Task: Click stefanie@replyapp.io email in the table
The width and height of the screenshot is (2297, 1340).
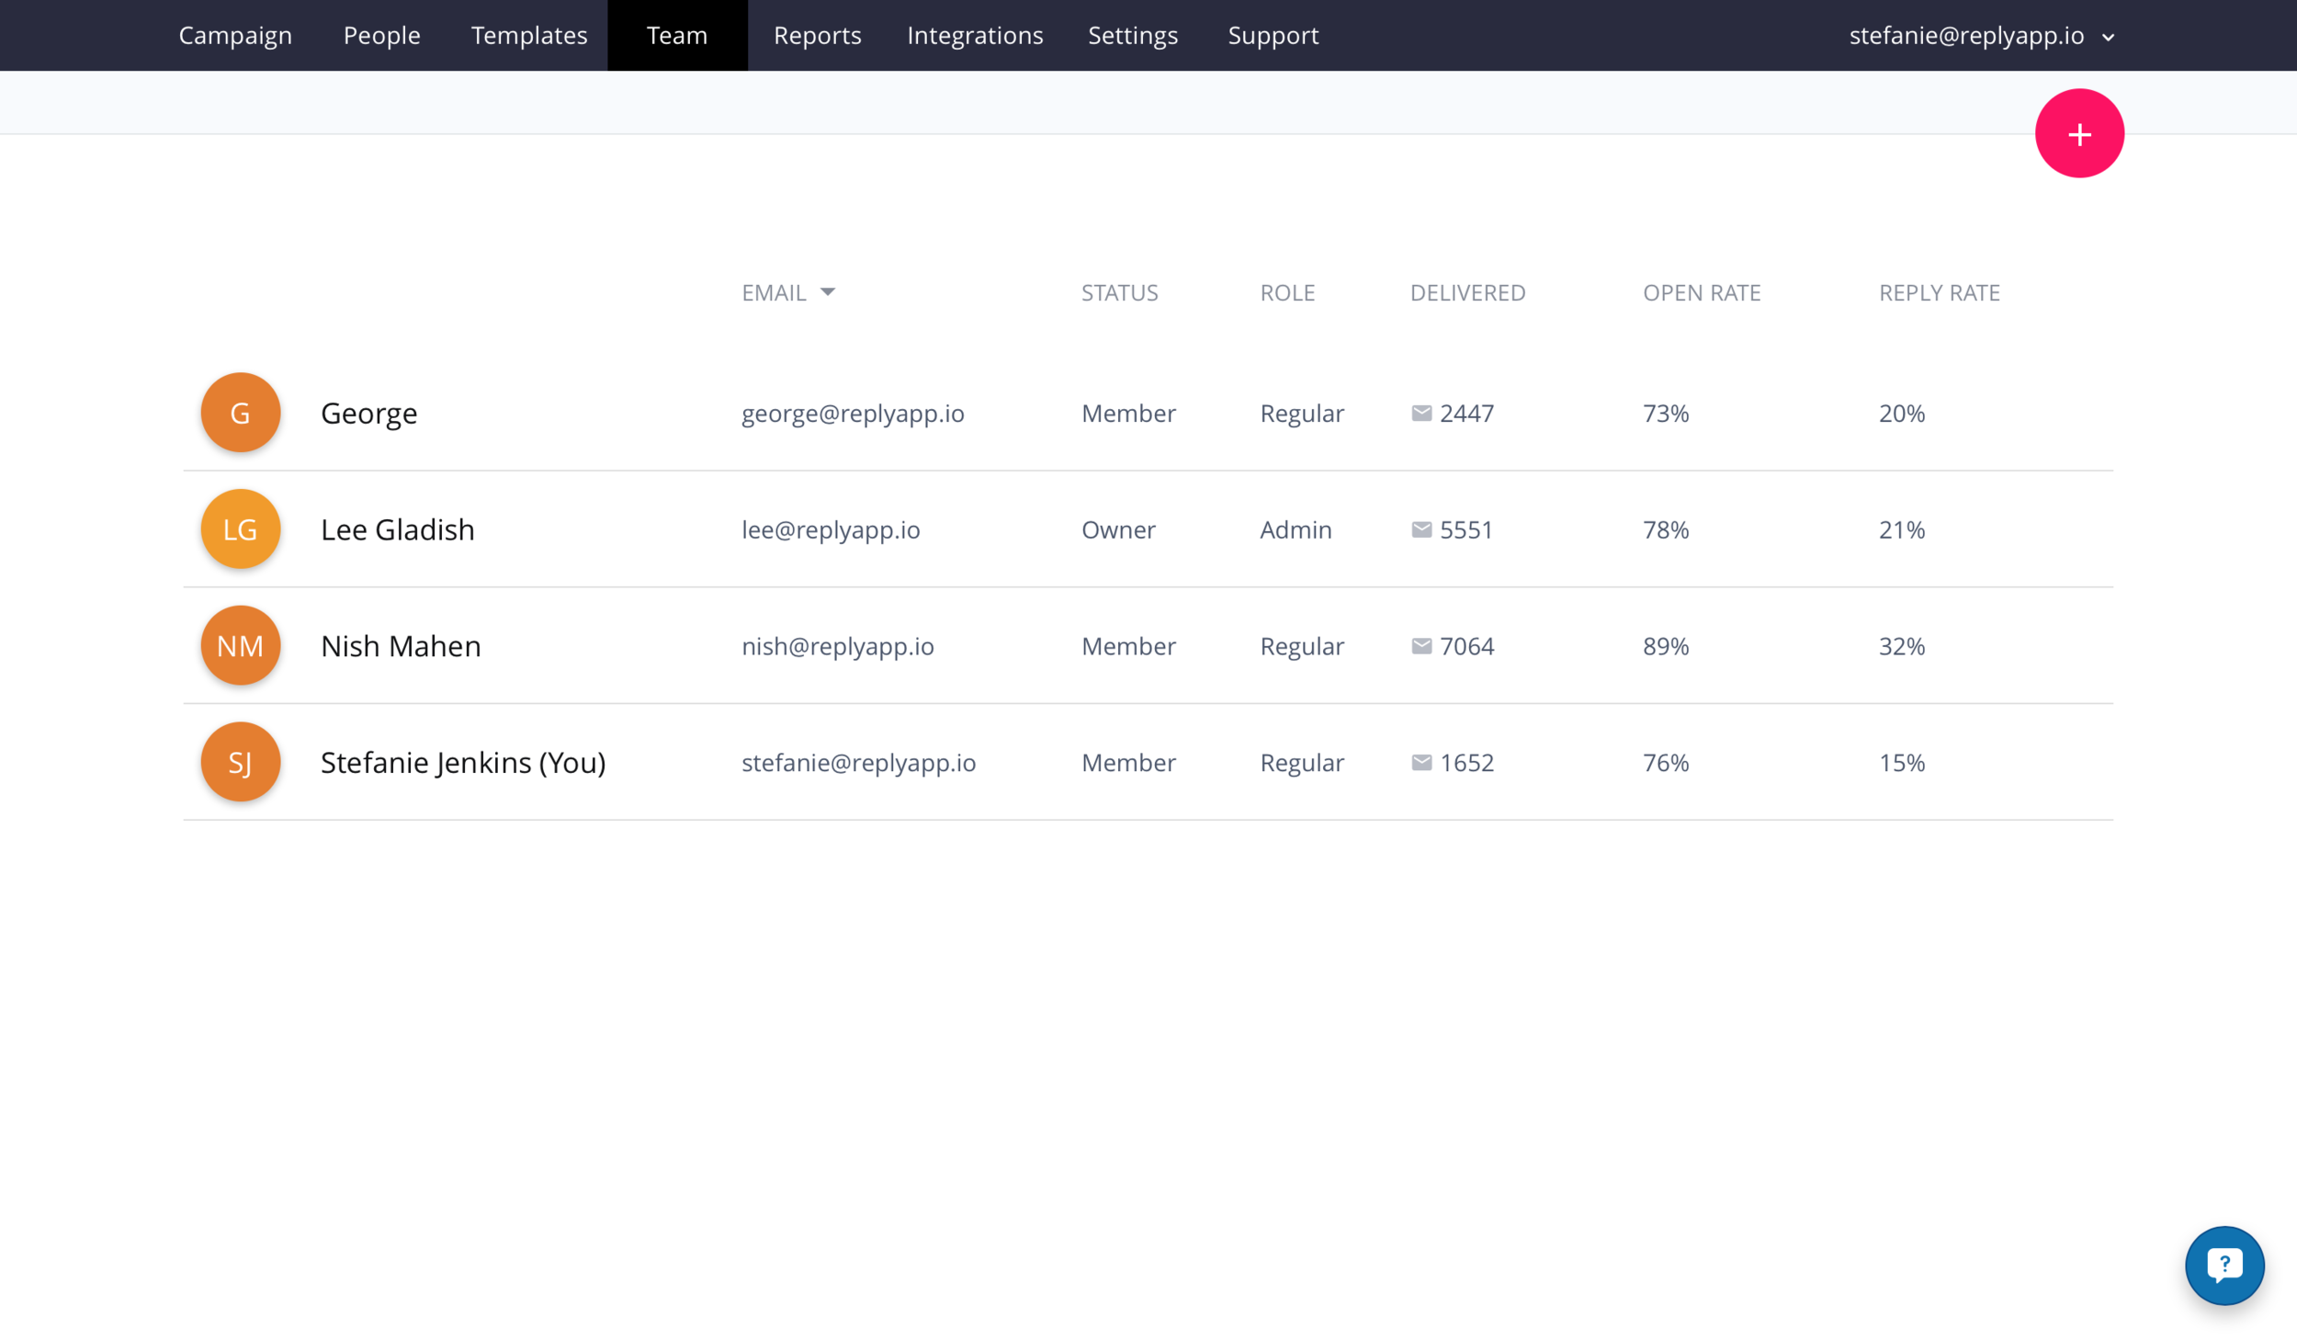Action: tap(858, 763)
